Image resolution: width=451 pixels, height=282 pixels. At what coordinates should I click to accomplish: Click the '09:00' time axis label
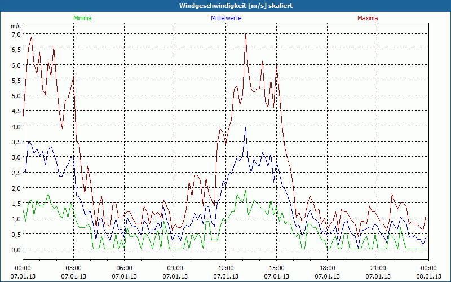[x=175, y=268]
